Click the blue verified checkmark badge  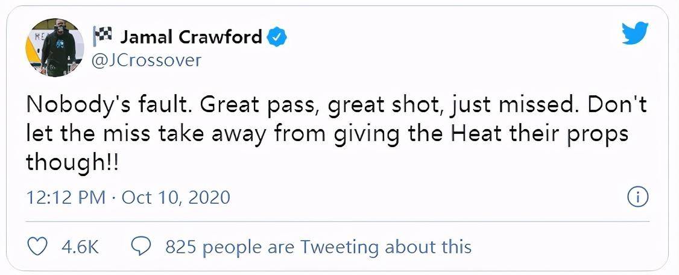pyautogui.click(x=276, y=37)
